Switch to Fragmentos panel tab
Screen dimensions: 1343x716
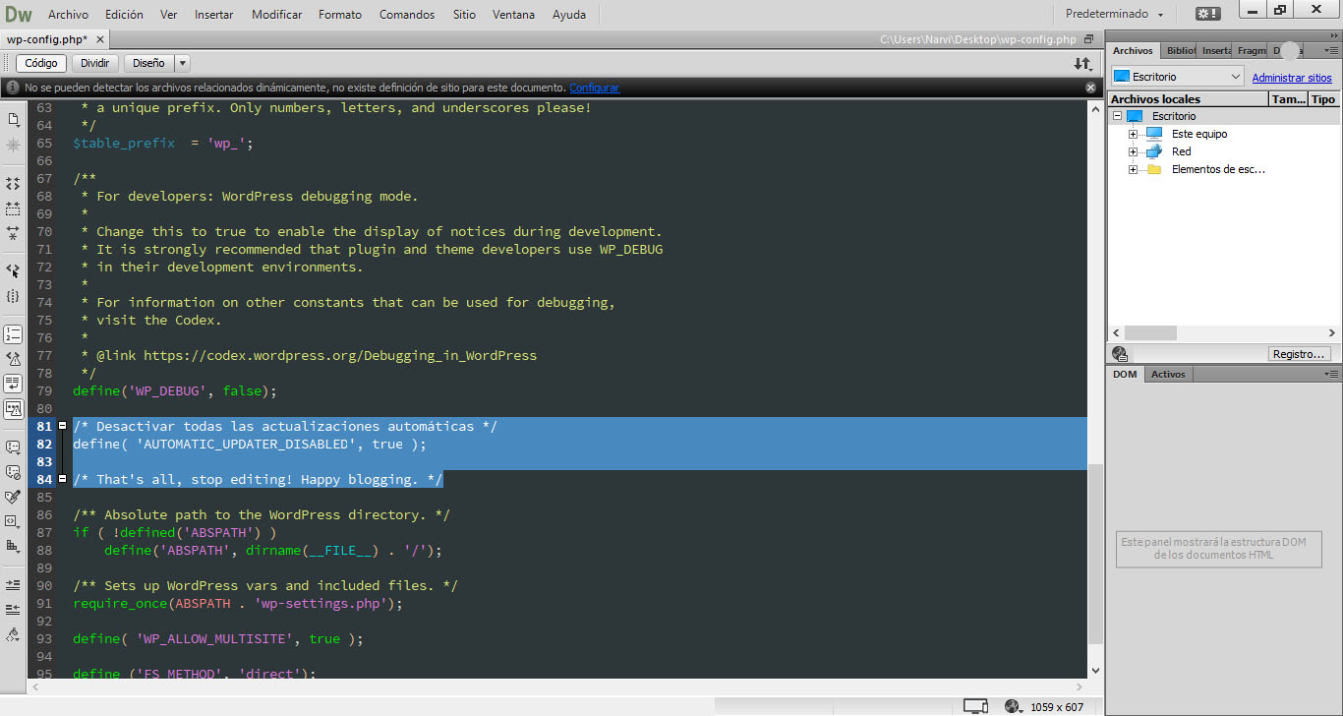point(1252,50)
